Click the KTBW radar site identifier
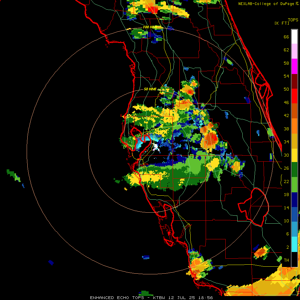 point(159,298)
